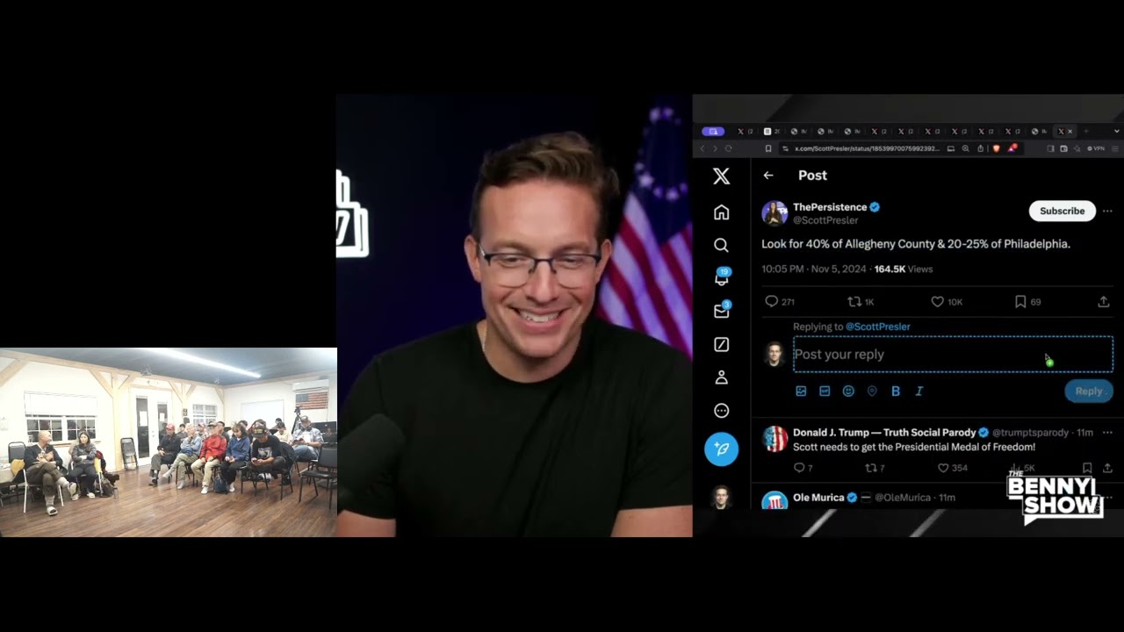Open Ole Murica profile name
1124x632 pixels.
[x=818, y=498]
